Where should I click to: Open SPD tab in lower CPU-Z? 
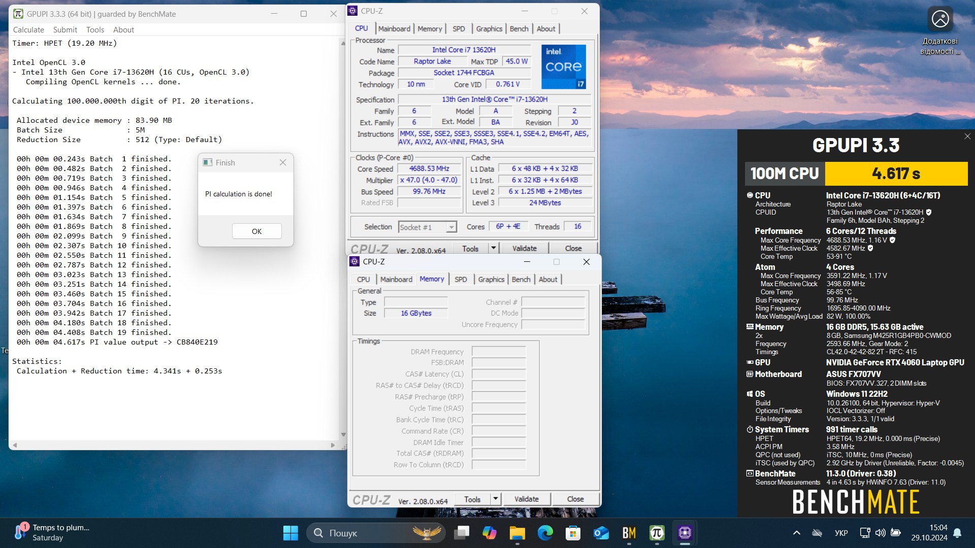coord(461,280)
